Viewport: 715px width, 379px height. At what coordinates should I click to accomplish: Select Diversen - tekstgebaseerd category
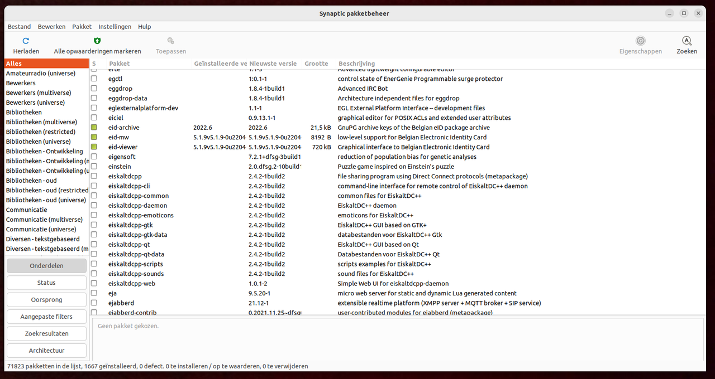tap(46, 239)
